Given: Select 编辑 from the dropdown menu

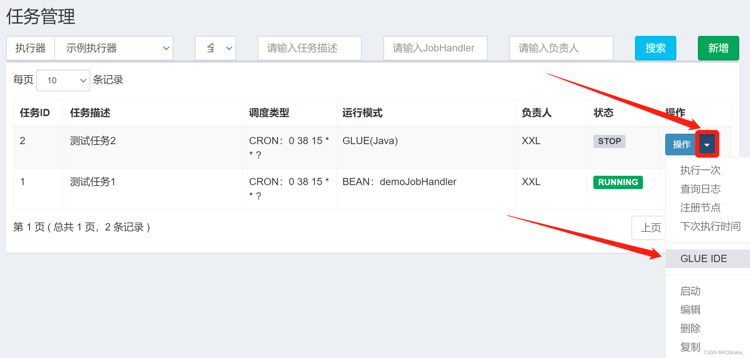Looking at the screenshot, I should click(x=690, y=310).
